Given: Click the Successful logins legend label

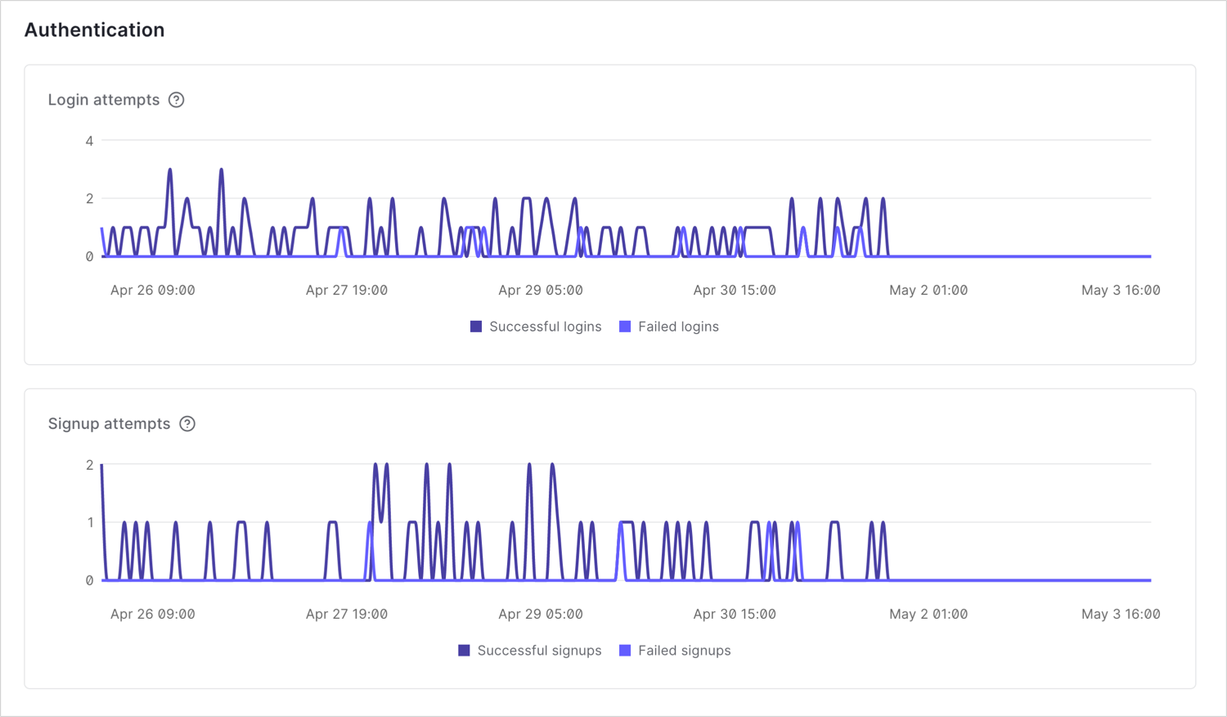Looking at the screenshot, I should 546,326.
